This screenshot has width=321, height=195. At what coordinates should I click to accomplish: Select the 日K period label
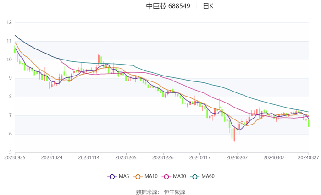[x=208, y=6]
